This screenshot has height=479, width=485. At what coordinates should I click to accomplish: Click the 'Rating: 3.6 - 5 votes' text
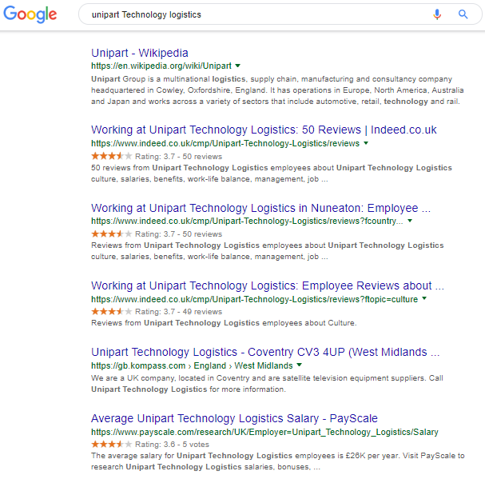coord(172,445)
